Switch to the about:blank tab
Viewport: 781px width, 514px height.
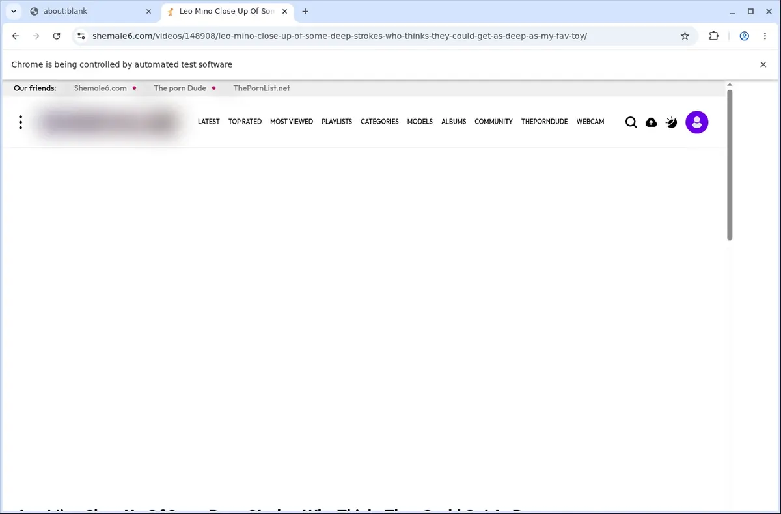click(x=91, y=11)
